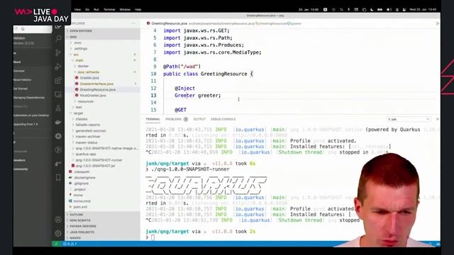Open the Terminal menu
The width and height of the screenshot is (454, 255).
pos(109,9)
